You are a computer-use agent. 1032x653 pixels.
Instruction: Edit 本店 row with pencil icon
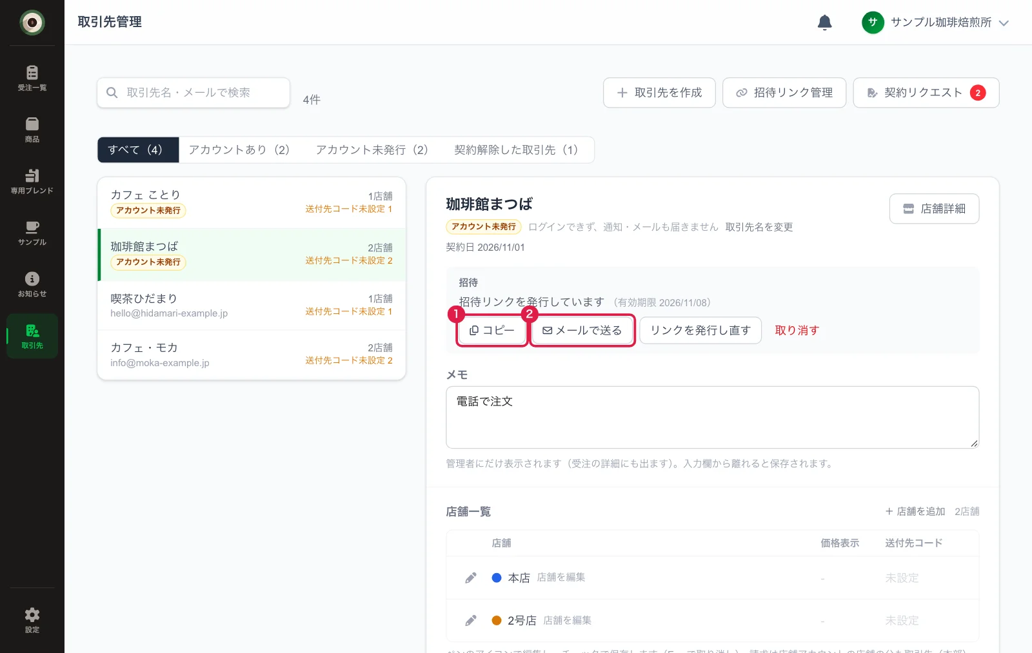pos(471,578)
